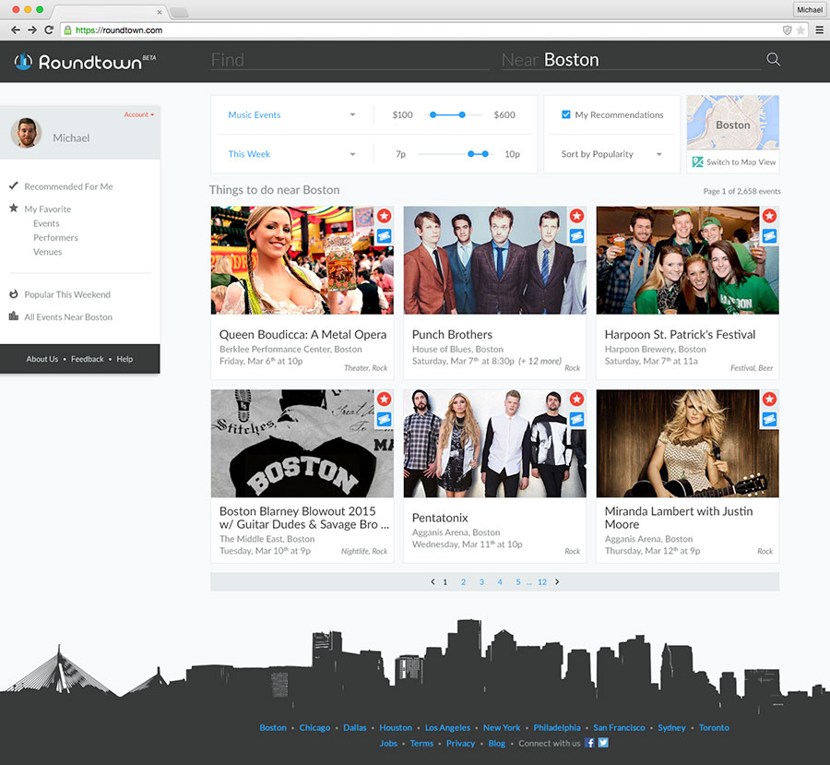Click the Boston map thumbnail

coord(732,123)
